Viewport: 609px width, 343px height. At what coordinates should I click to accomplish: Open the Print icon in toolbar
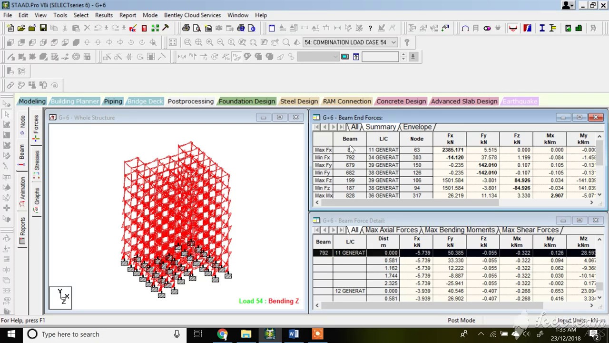tap(186, 28)
